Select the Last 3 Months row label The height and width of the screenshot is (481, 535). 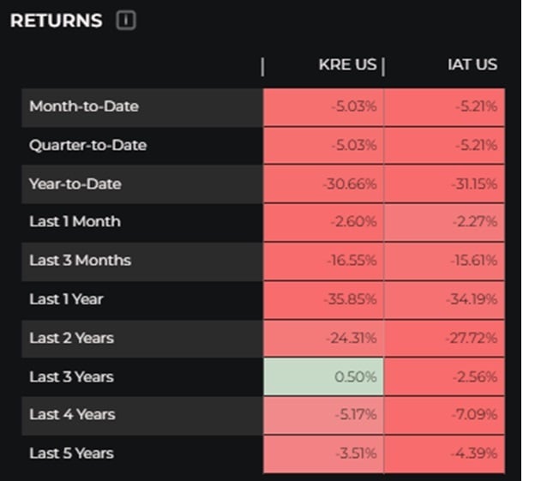click(80, 261)
